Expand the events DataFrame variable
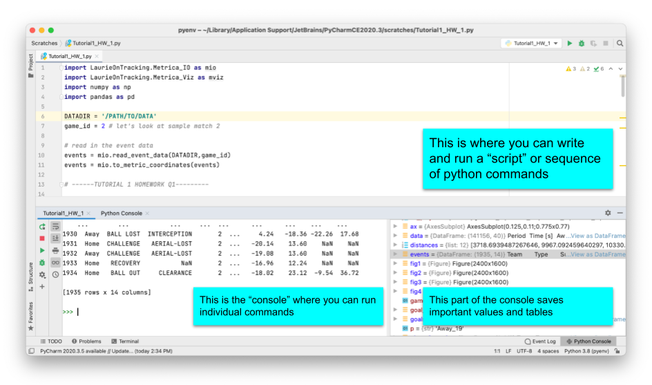Viewport: 652px width, 385px height. click(x=396, y=254)
